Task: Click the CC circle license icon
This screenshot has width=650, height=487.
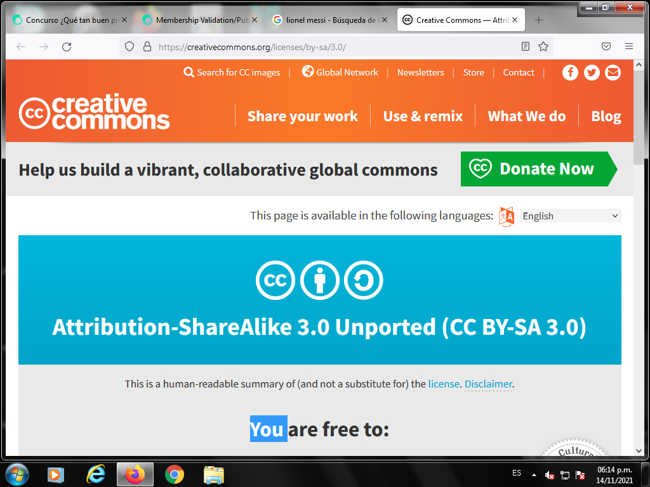Action: click(x=275, y=280)
